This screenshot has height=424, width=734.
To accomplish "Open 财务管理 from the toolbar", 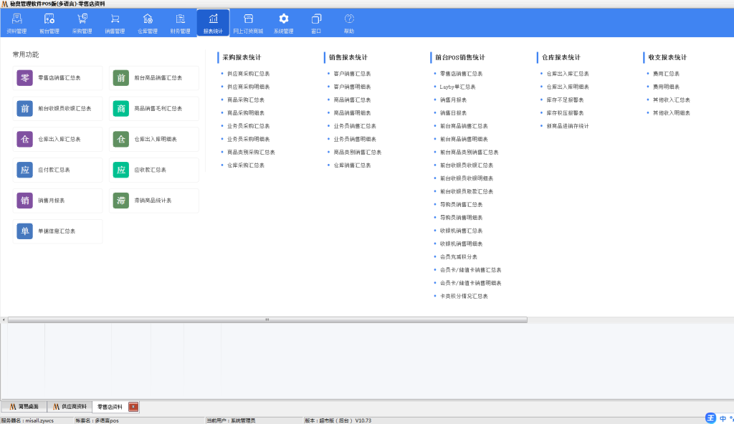I will click(180, 23).
